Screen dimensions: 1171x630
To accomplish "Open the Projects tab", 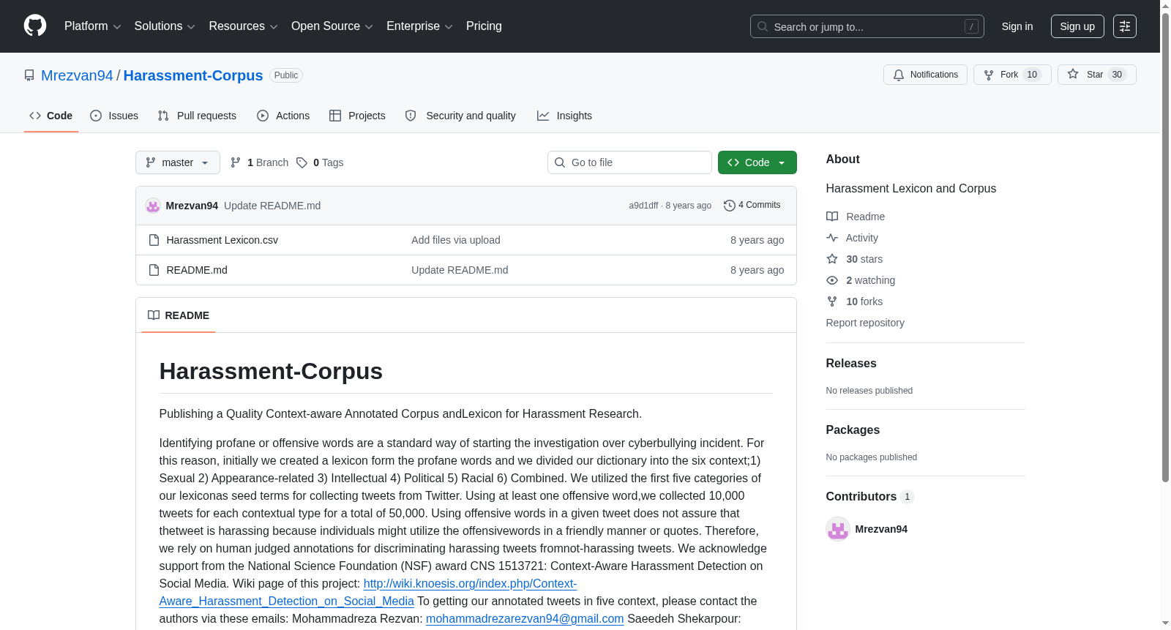I will click(x=357, y=116).
